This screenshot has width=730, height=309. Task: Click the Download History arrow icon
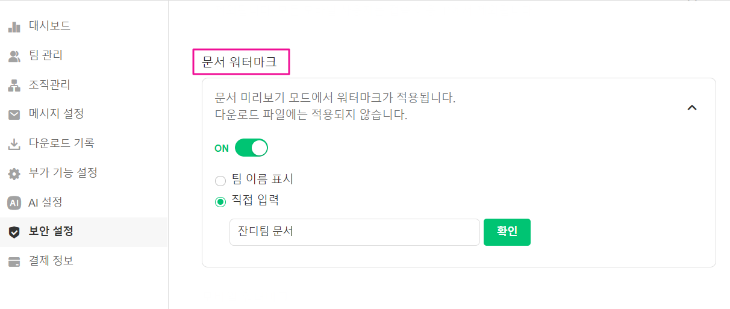(14, 144)
